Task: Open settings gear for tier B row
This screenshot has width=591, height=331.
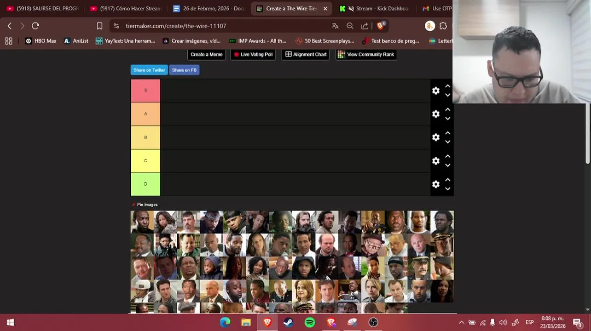Action: tap(435, 137)
